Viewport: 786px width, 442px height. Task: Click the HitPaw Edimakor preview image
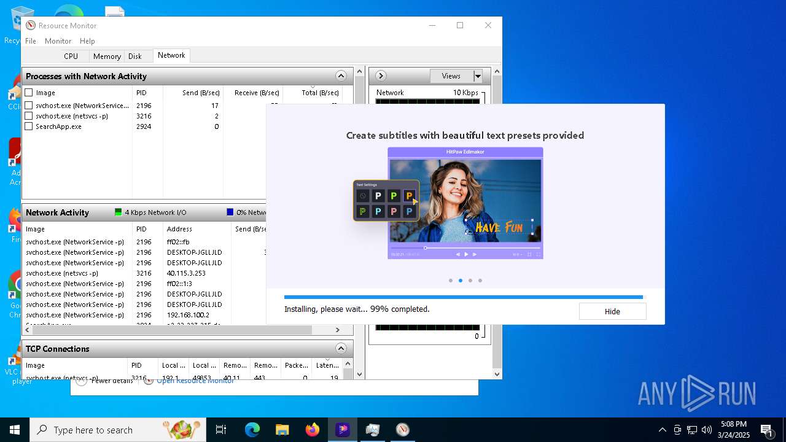coord(465,203)
